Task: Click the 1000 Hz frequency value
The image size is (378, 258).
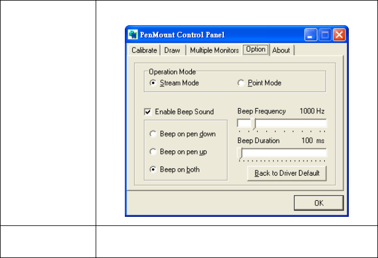Action: (312, 111)
